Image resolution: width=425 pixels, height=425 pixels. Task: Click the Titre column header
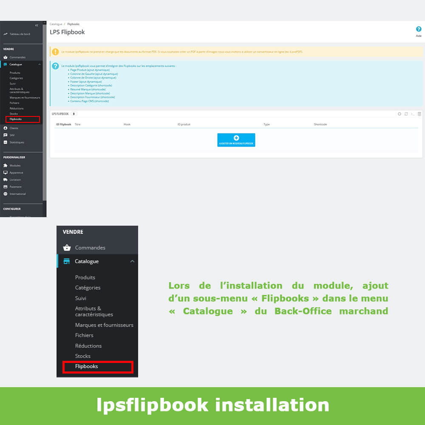pos(77,125)
